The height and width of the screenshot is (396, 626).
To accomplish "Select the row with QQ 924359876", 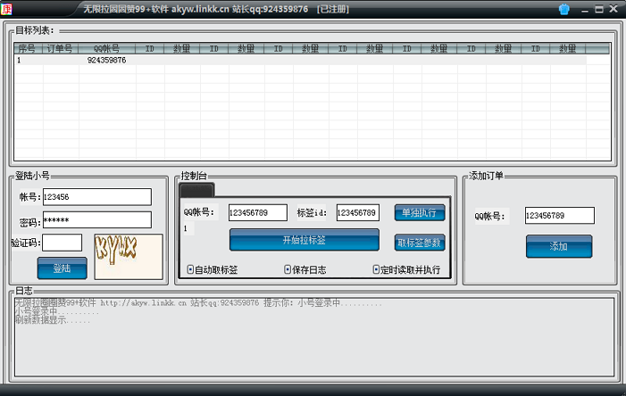I will click(x=300, y=61).
